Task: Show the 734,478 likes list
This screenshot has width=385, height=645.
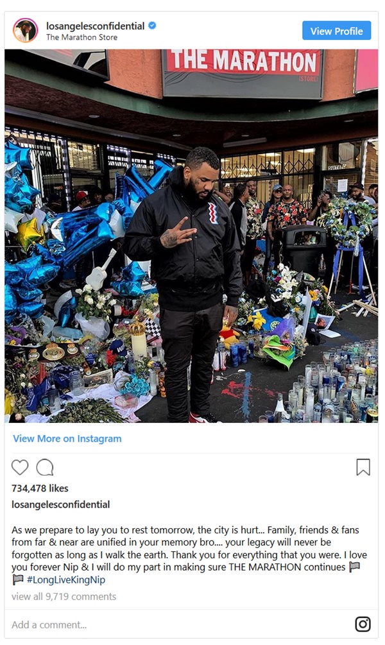Action: coord(40,488)
